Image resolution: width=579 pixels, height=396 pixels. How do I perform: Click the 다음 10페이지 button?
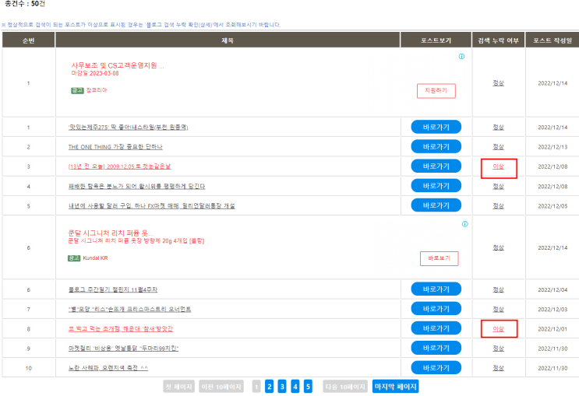click(x=345, y=387)
